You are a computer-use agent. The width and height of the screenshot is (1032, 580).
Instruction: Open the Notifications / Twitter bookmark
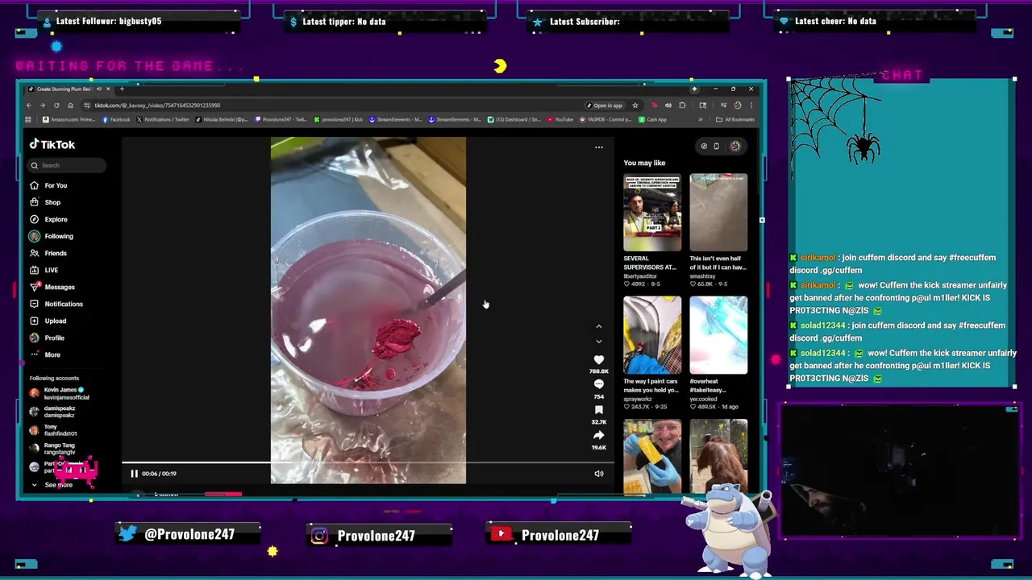(162, 120)
